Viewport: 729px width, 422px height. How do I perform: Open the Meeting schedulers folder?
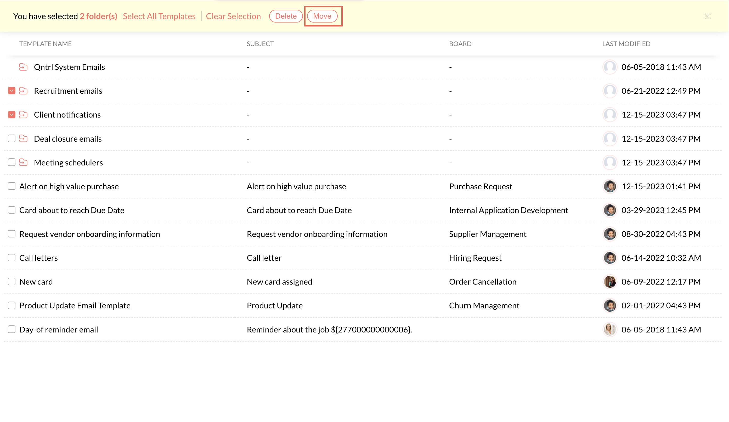(68, 163)
